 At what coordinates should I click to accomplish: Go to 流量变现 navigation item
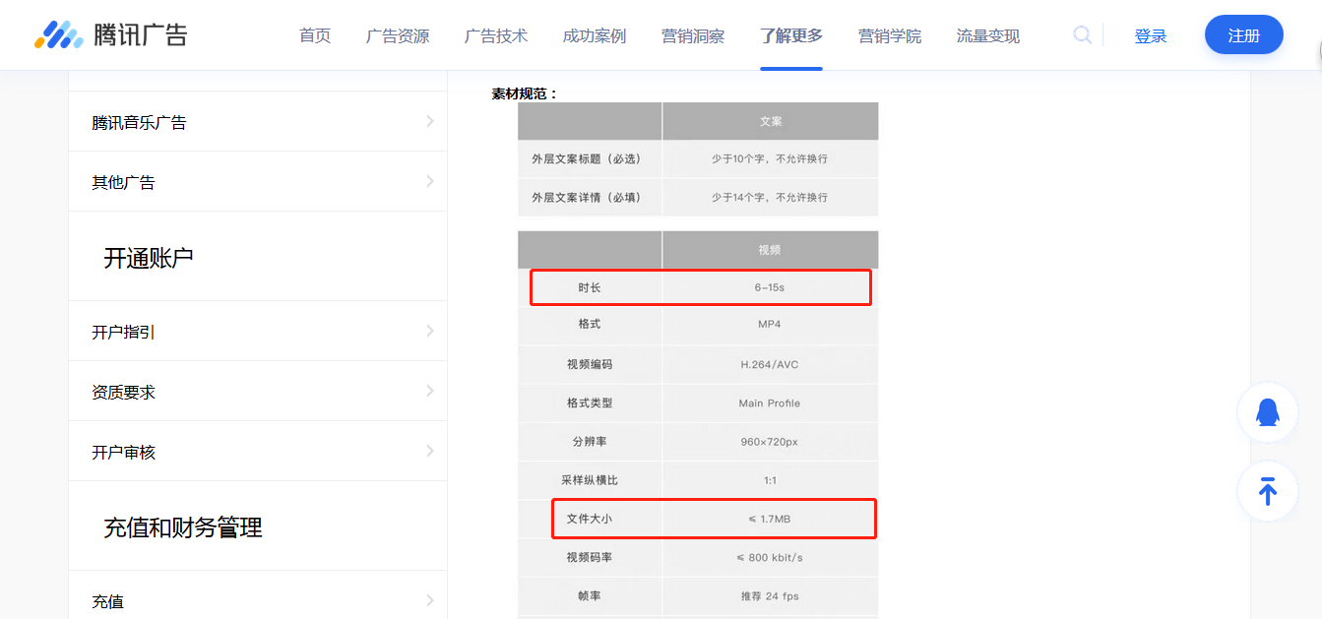(x=988, y=36)
